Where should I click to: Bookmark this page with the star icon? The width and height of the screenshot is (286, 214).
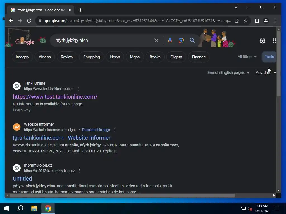point(246,21)
